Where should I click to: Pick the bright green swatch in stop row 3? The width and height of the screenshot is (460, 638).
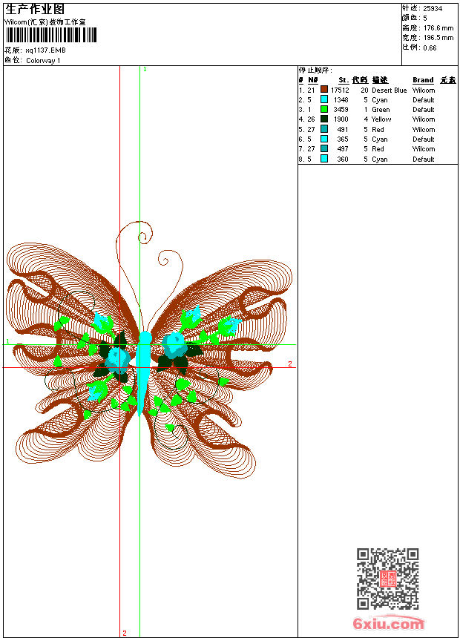[x=324, y=109]
